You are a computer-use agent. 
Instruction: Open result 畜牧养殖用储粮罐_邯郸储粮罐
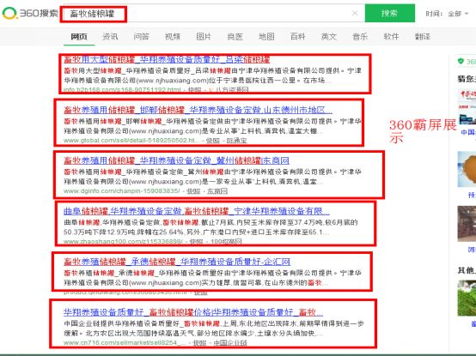click(198, 110)
